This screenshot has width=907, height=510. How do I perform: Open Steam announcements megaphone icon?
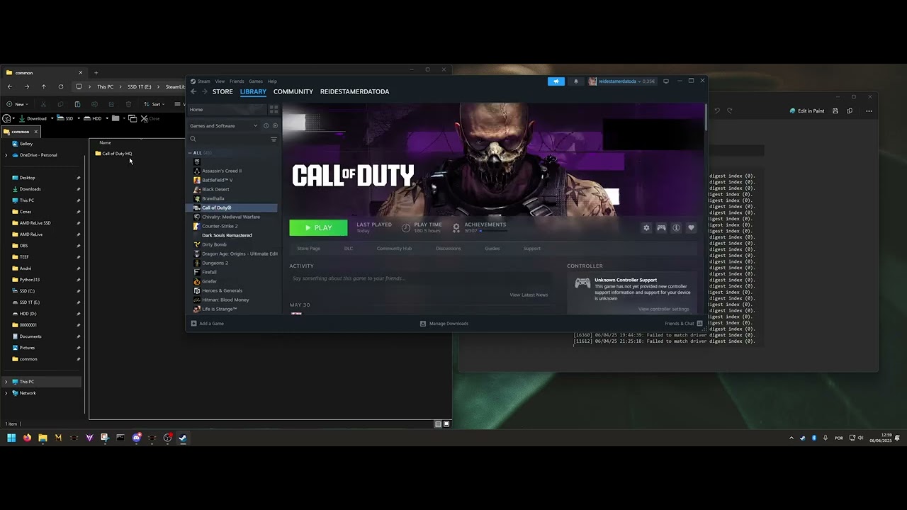click(556, 81)
